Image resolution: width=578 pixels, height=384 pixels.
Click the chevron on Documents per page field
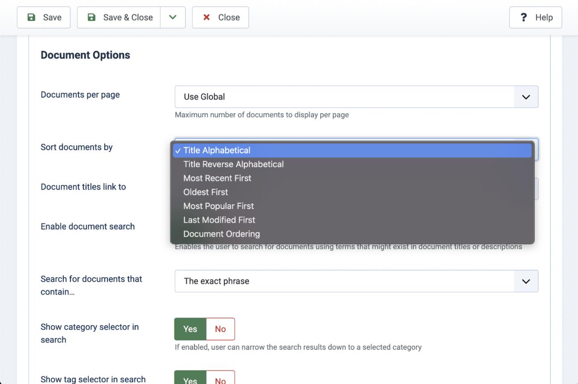526,97
